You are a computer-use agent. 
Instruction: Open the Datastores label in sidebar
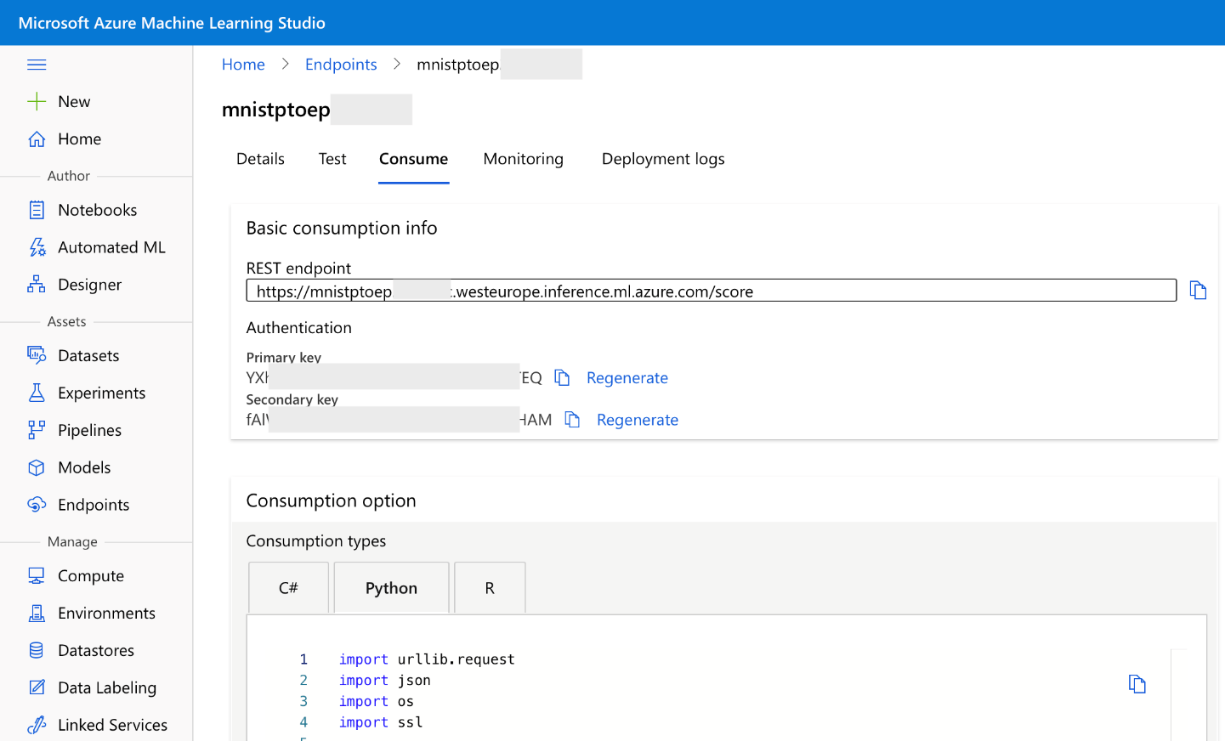96,650
